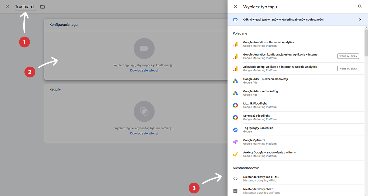This screenshot has height=196, width=368.
Task: Select Sprzedaż Floodlight icon
Action: (235, 118)
